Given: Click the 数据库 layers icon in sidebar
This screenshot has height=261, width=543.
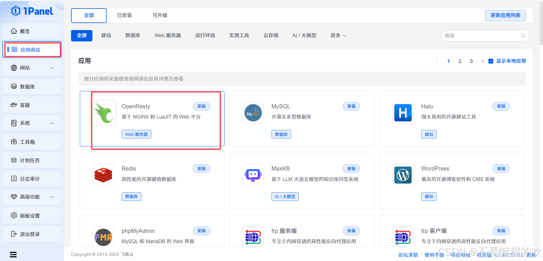Looking at the screenshot, I should click(14, 86).
